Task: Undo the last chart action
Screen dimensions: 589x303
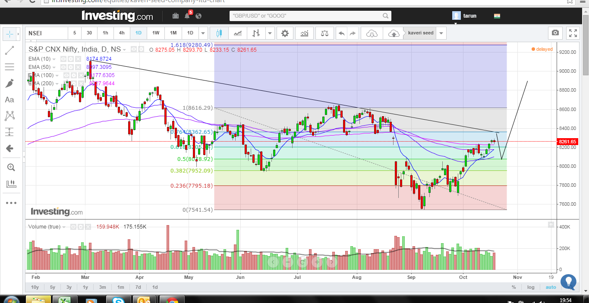Action: (341, 33)
